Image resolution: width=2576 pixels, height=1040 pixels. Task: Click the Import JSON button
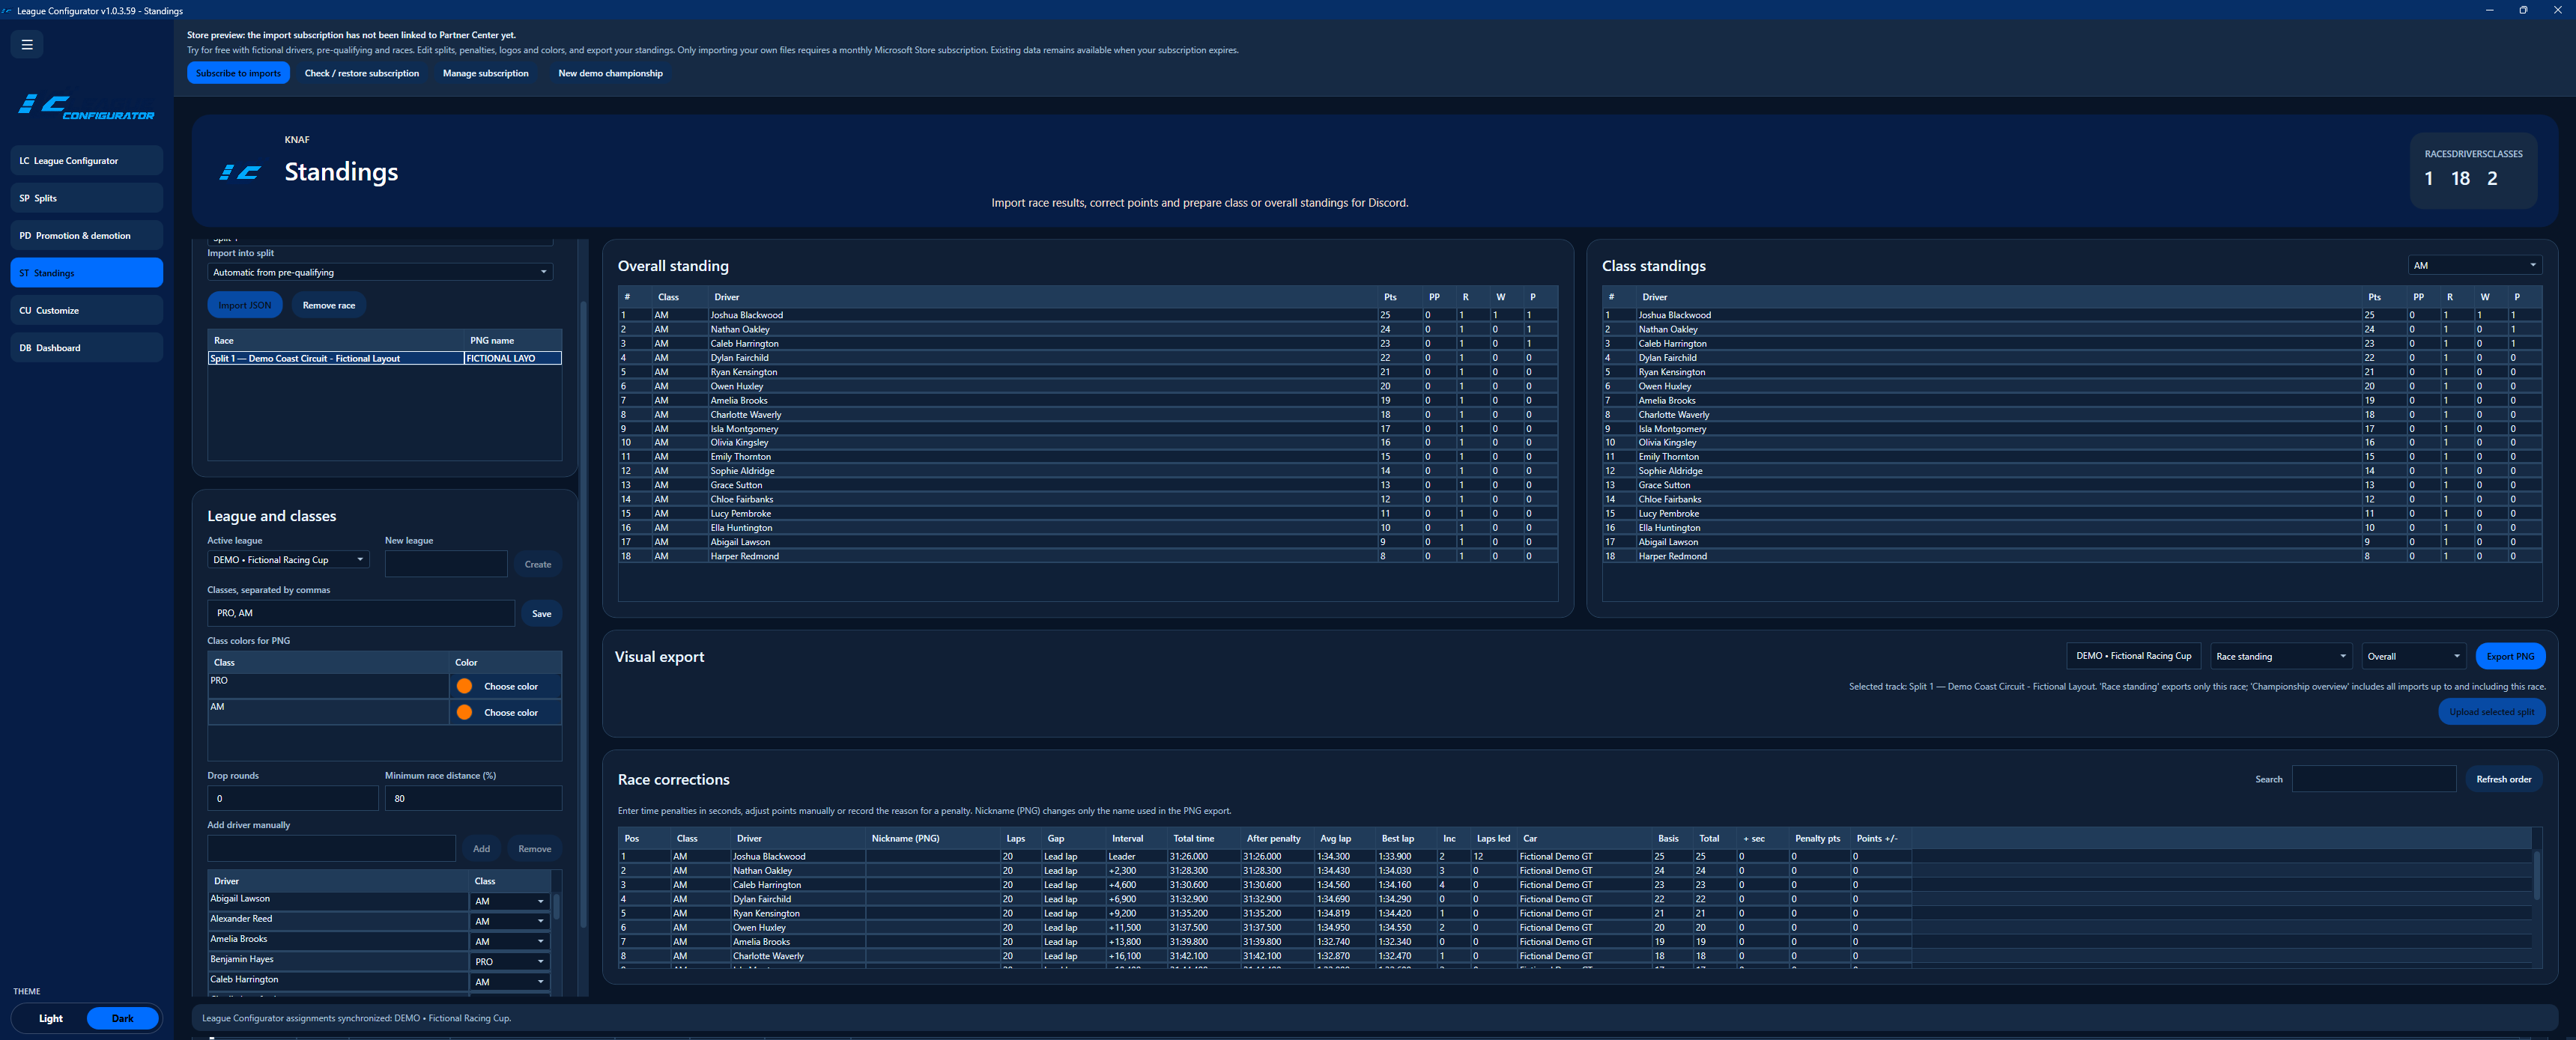245,305
